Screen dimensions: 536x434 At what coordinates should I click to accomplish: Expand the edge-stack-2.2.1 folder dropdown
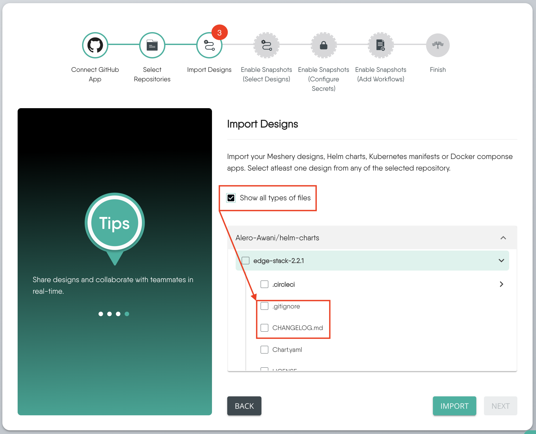click(502, 261)
